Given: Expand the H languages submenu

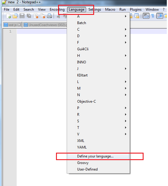Looking at the screenshot, I should (x=98, y=56).
